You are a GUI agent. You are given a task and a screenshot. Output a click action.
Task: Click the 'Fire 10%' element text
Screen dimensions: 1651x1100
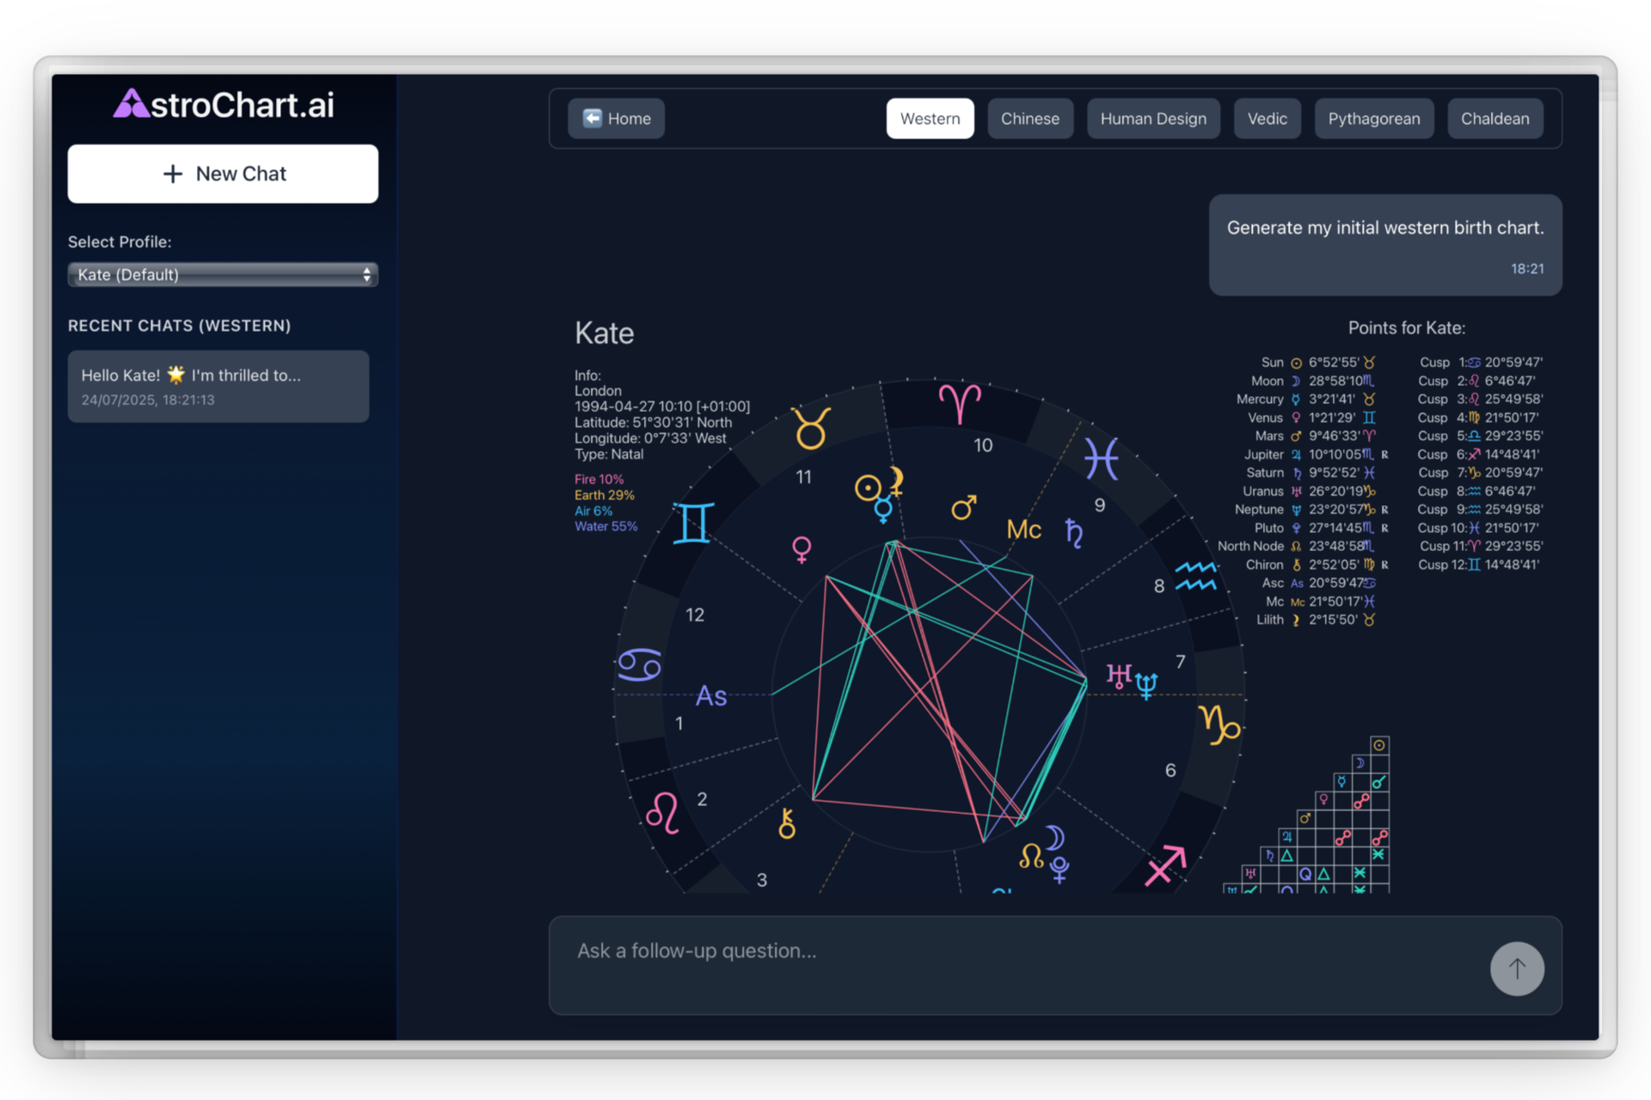(599, 480)
